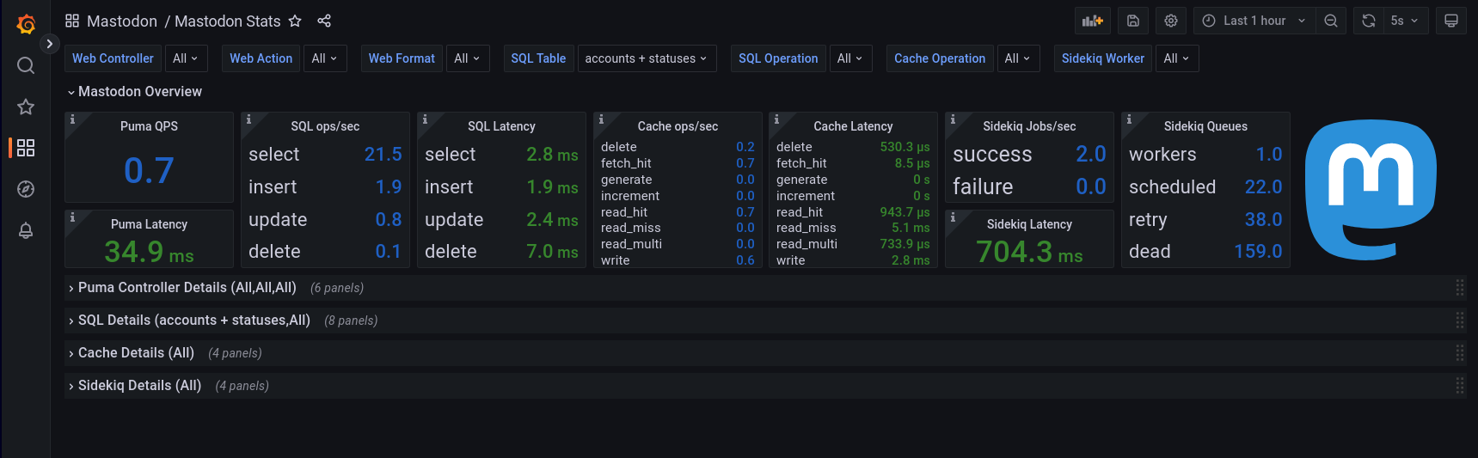Open the Starred items sidebar icon
Viewport: 1478px width, 458px height.
pyautogui.click(x=26, y=107)
